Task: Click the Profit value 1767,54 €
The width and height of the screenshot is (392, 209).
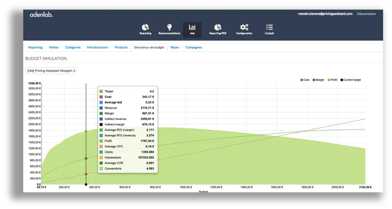Action: (x=147, y=141)
